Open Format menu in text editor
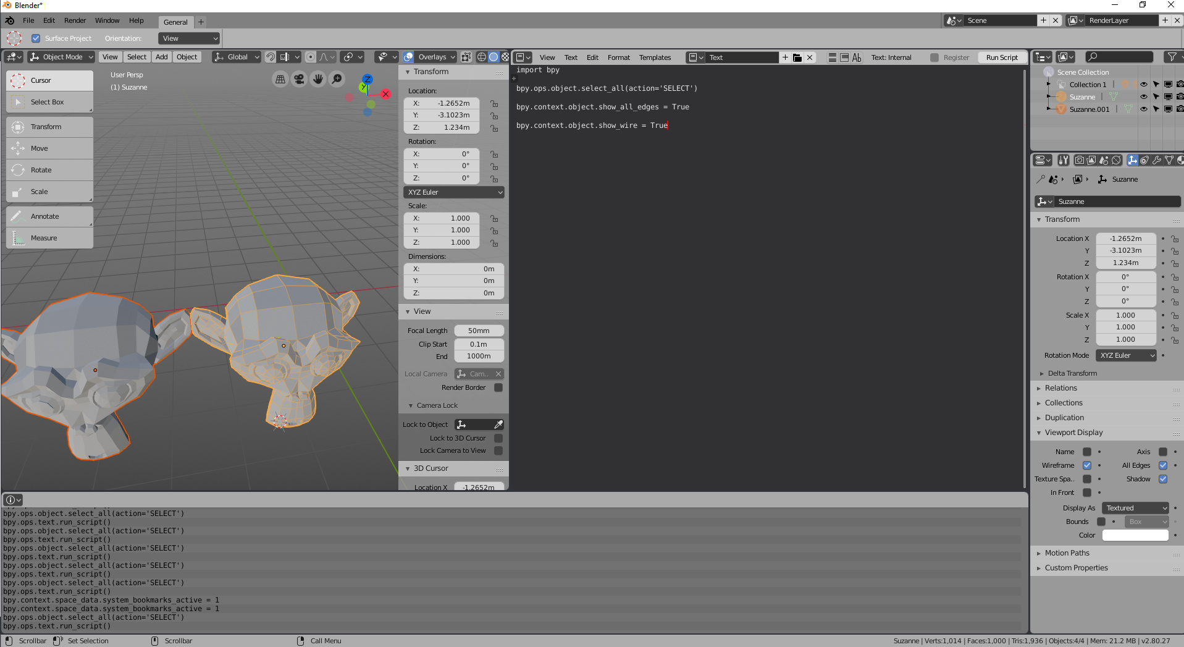Screen dimensions: 1184x647 (x=618, y=57)
